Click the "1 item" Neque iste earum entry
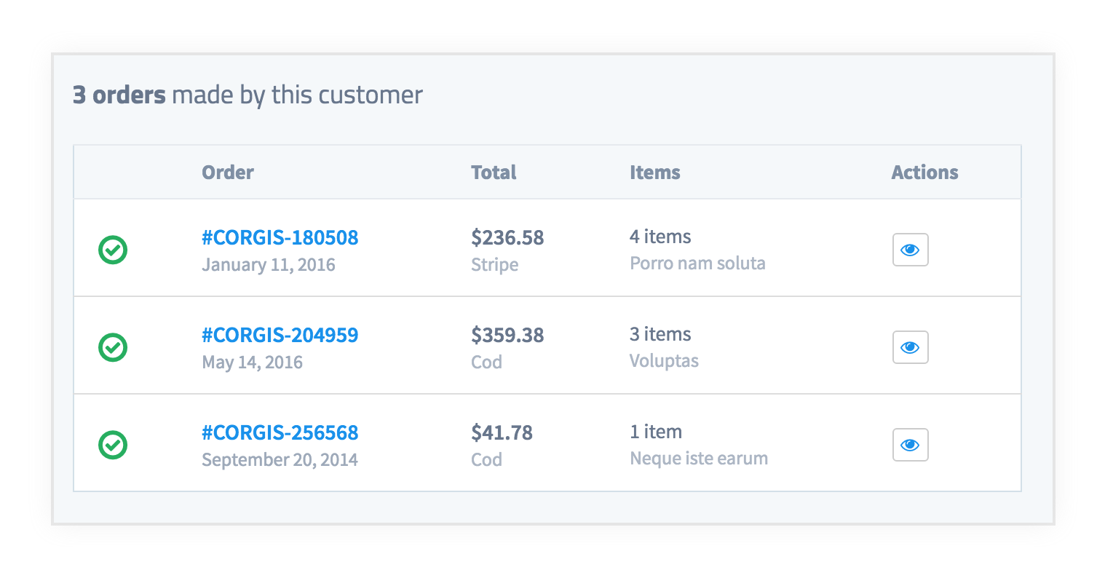 point(656,432)
